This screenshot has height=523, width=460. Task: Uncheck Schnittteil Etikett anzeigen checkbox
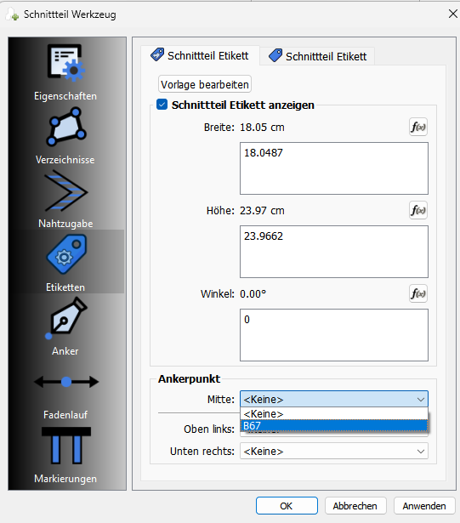[162, 105]
